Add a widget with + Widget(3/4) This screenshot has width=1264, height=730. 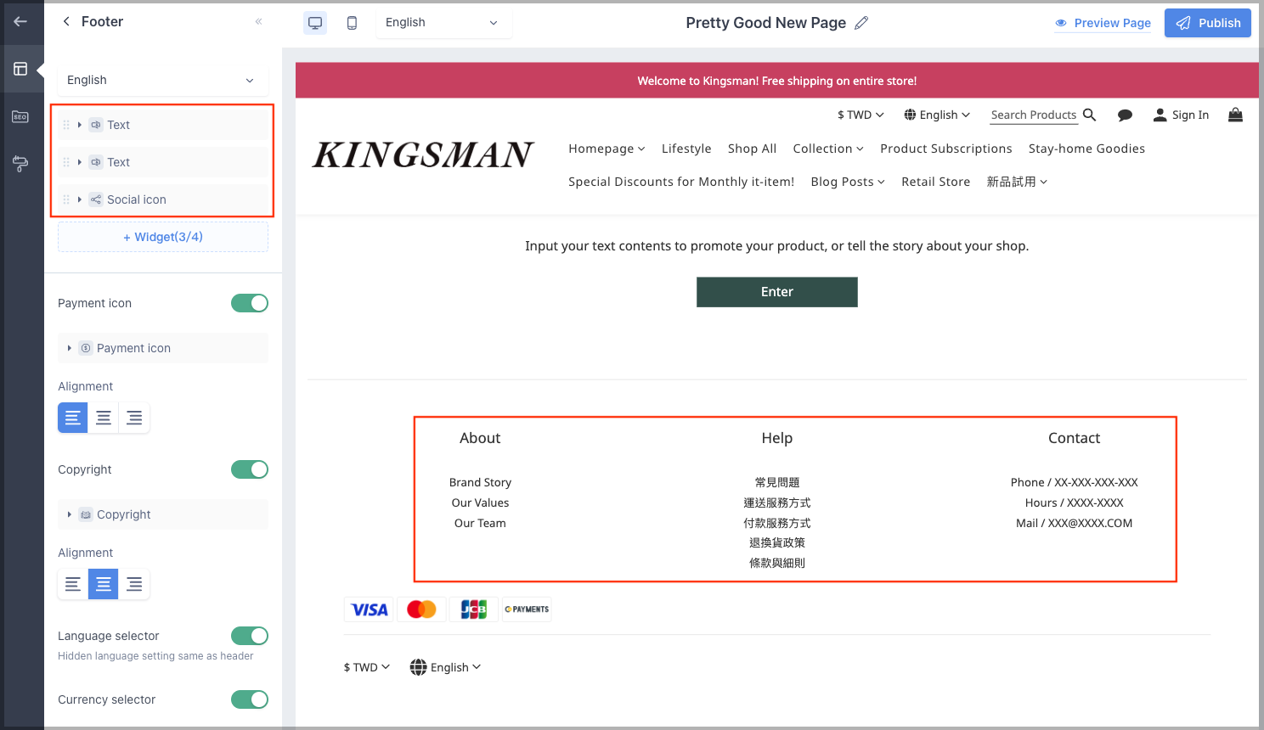pyautogui.click(x=163, y=237)
